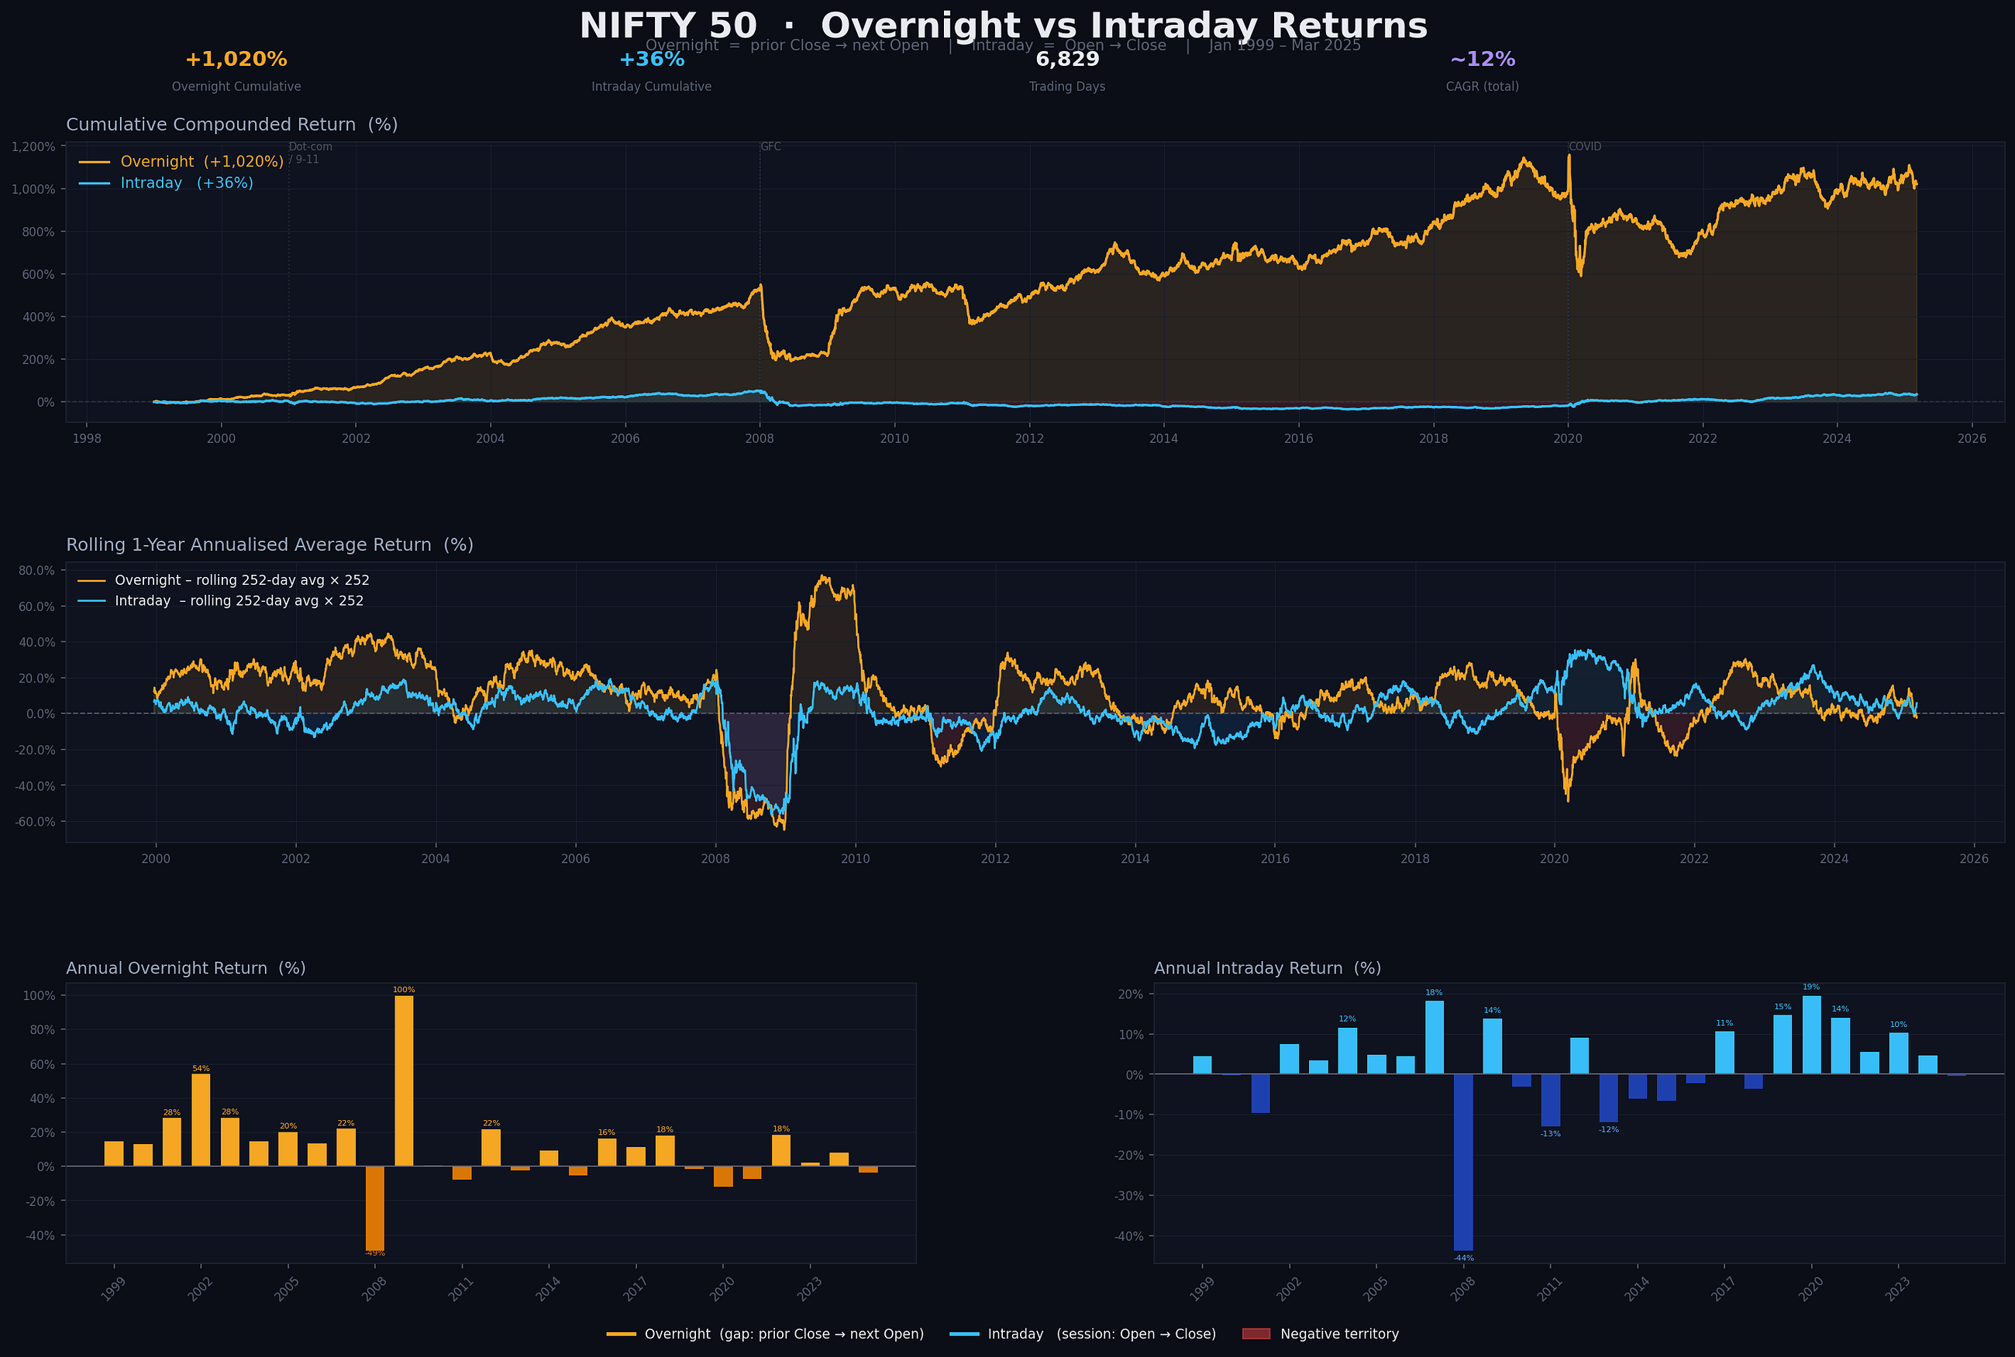This screenshot has width=2015, height=1357.
Task: Click the dark blue 2008 intraday bar
Action: [1463, 1163]
